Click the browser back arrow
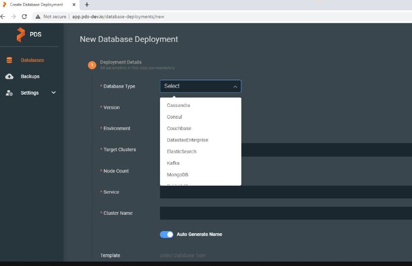Viewport: 412px width, 266px height. [3, 16]
